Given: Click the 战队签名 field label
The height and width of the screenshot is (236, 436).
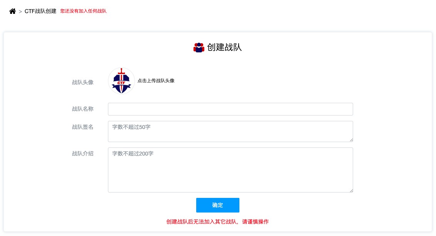Looking at the screenshot, I should pyautogui.click(x=82, y=127).
